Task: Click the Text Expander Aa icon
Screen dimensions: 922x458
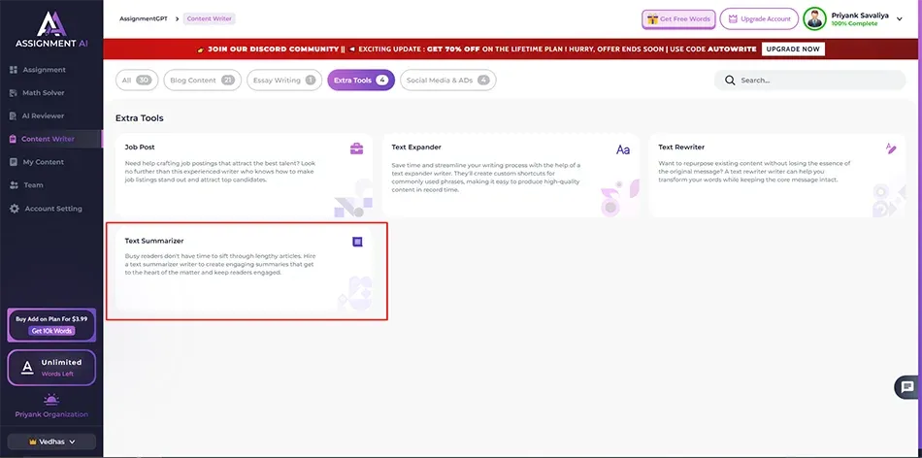Action: tap(623, 149)
